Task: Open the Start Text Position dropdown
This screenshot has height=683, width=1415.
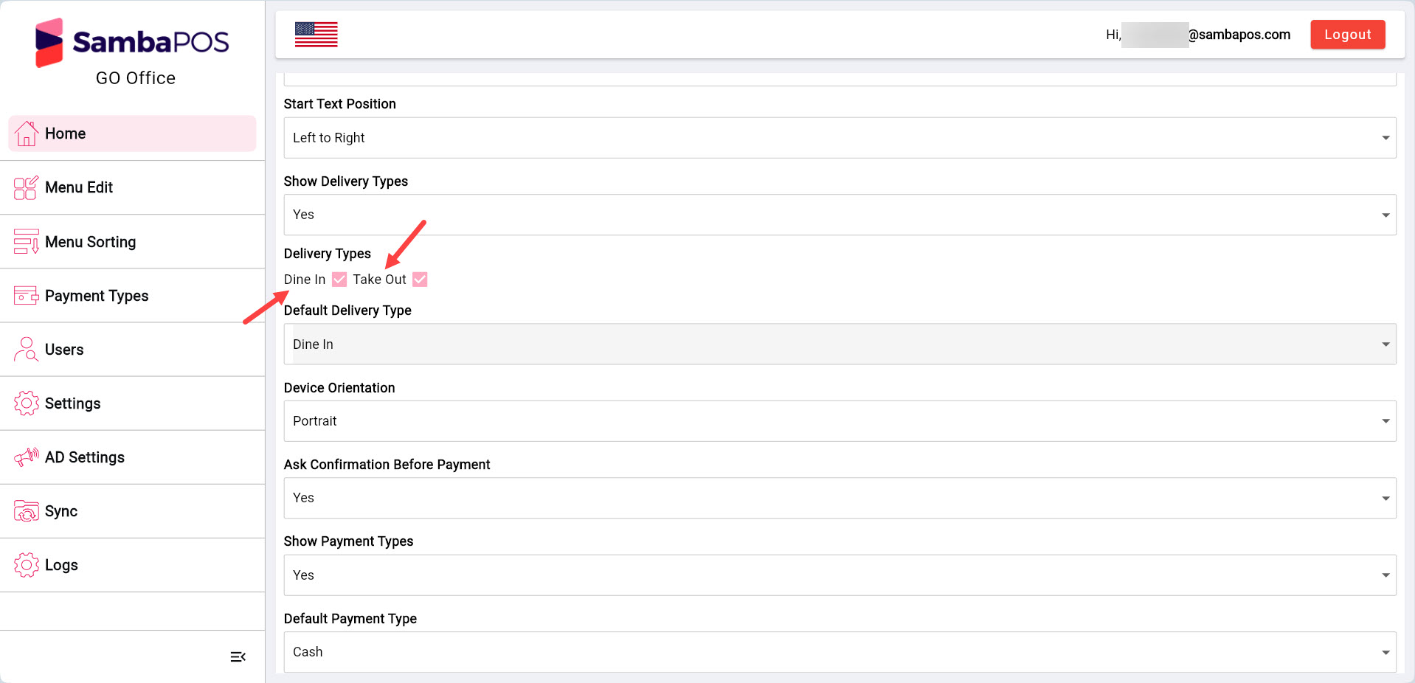Action: tap(839, 138)
